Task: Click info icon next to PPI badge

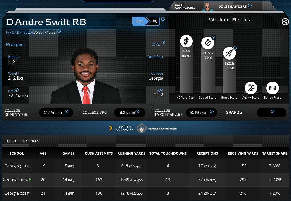Action: point(163,19)
